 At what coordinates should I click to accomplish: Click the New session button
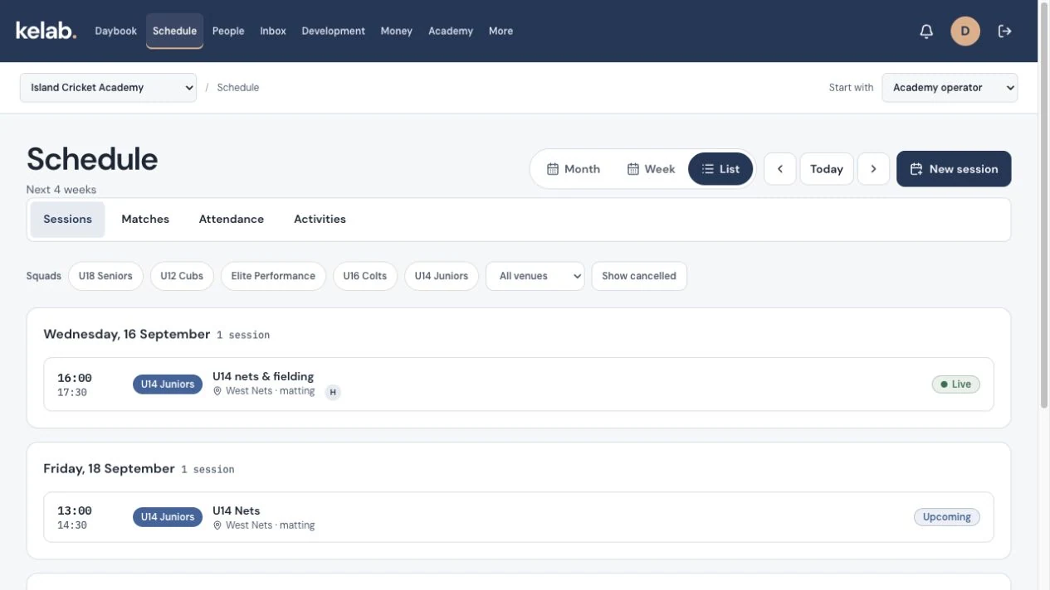tap(954, 169)
